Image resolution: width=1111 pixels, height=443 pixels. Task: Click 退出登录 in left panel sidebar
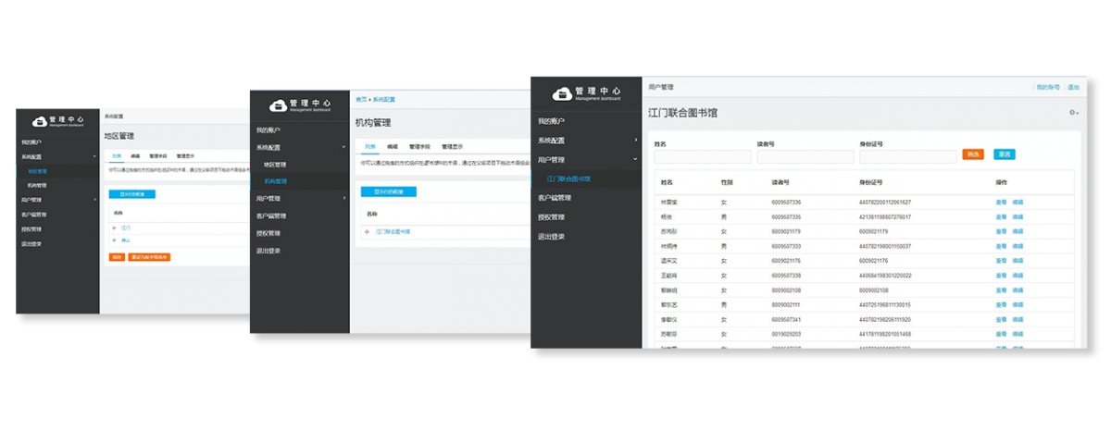tap(31, 243)
